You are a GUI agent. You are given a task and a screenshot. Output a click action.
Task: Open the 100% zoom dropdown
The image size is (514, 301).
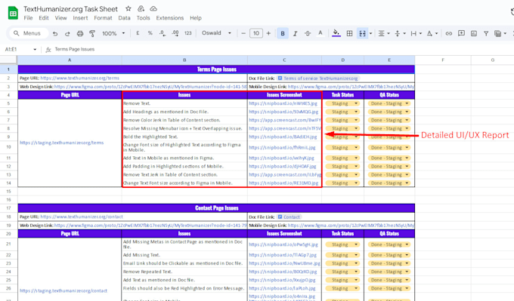[113, 33]
